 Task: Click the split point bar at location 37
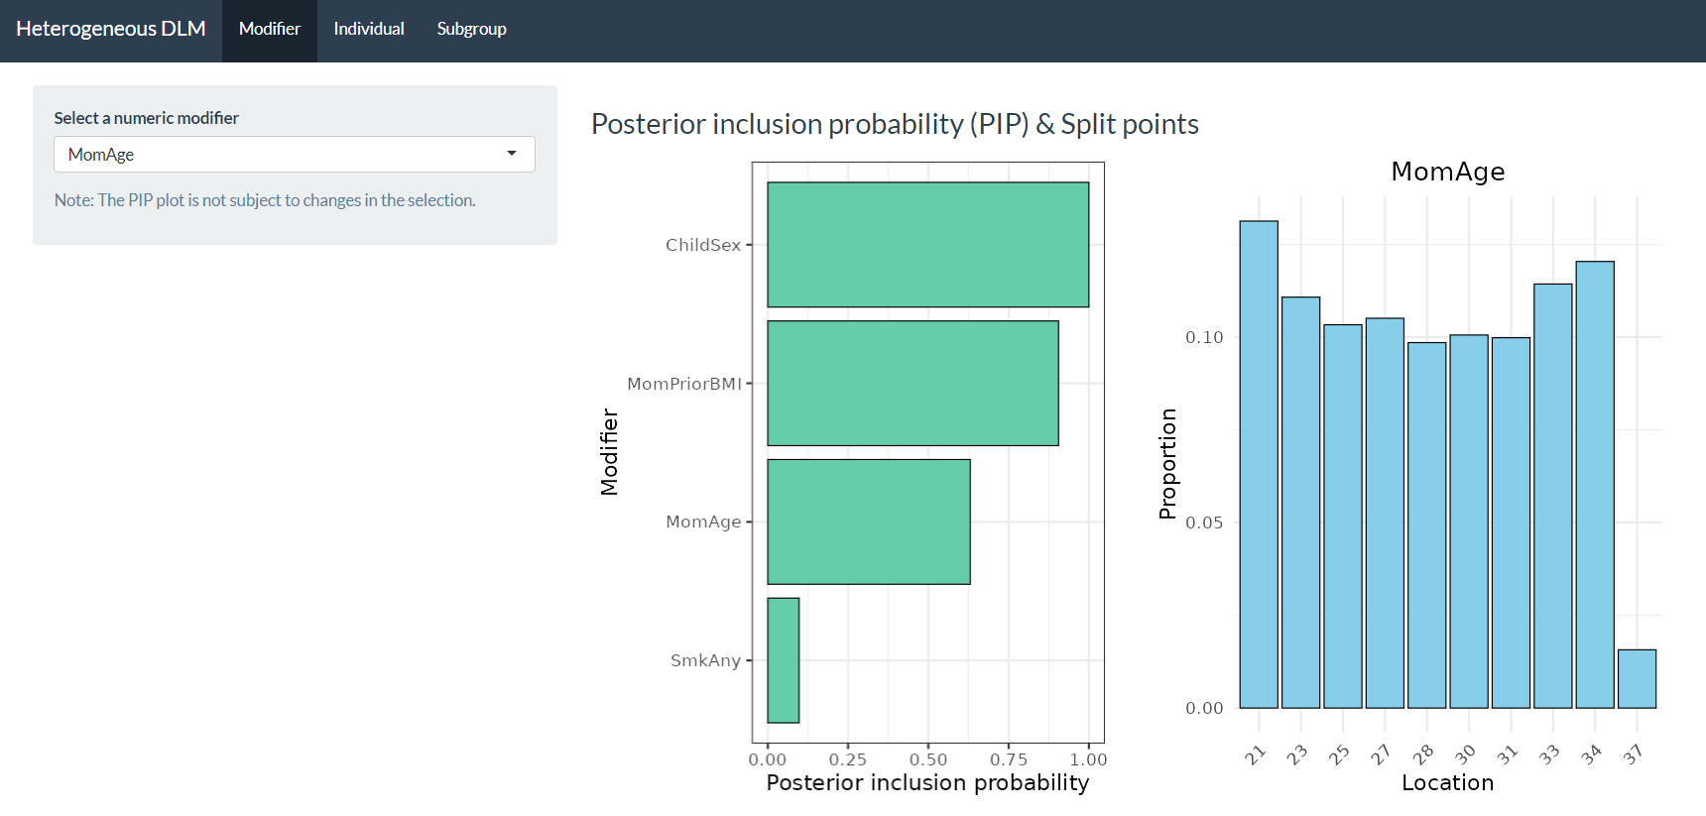pos(1637,679)
